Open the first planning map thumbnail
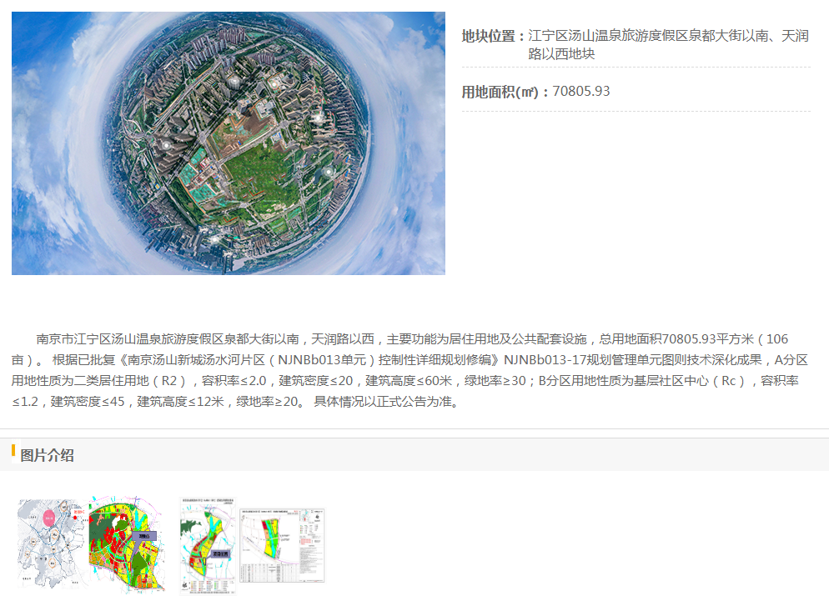Viewport: 829px width, 616px height. tap(92, 544)
